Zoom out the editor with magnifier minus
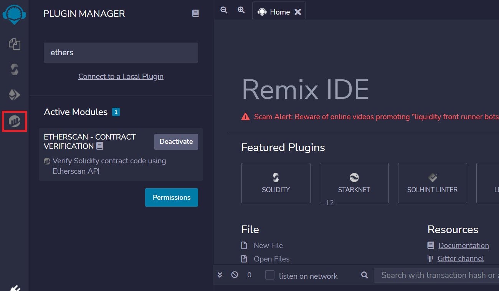This screenshot has height=291, width=499. coord(224,10)
